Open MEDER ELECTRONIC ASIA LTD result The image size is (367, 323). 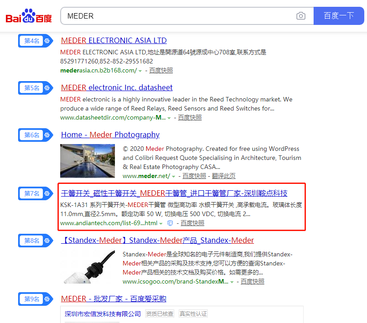pos(114,40)
